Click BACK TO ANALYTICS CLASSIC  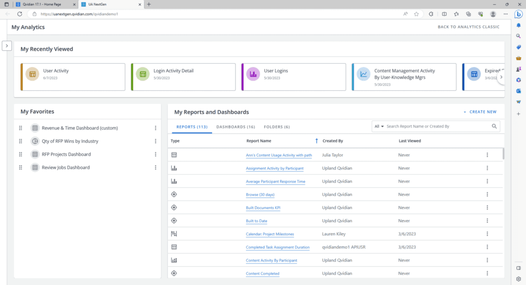coord(469,27)
